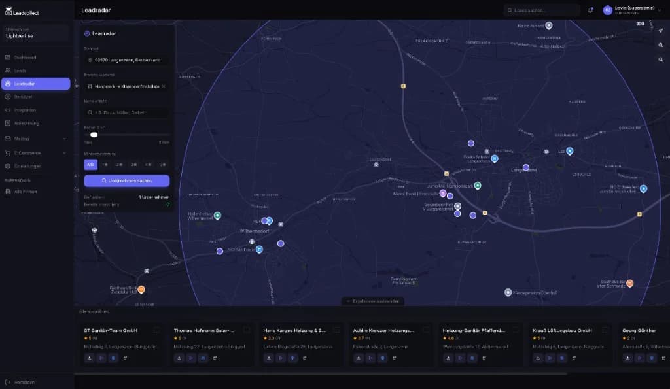This screenshot has height=389, width=670.
Task: Click the Unternehmen suchen button
Action: tap(126, 180)
